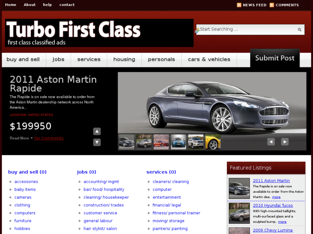313x234 pixels.
Task: Open the accessories category
Action: (26, 182)
